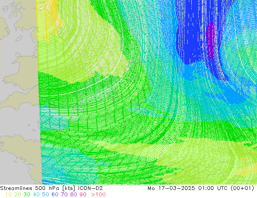
Task: Click the purple 70-knot wind core
Action: pyautogui.click(x=211, y=40)
